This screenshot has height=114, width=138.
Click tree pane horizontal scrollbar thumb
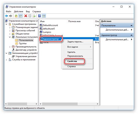click(17, 104)
